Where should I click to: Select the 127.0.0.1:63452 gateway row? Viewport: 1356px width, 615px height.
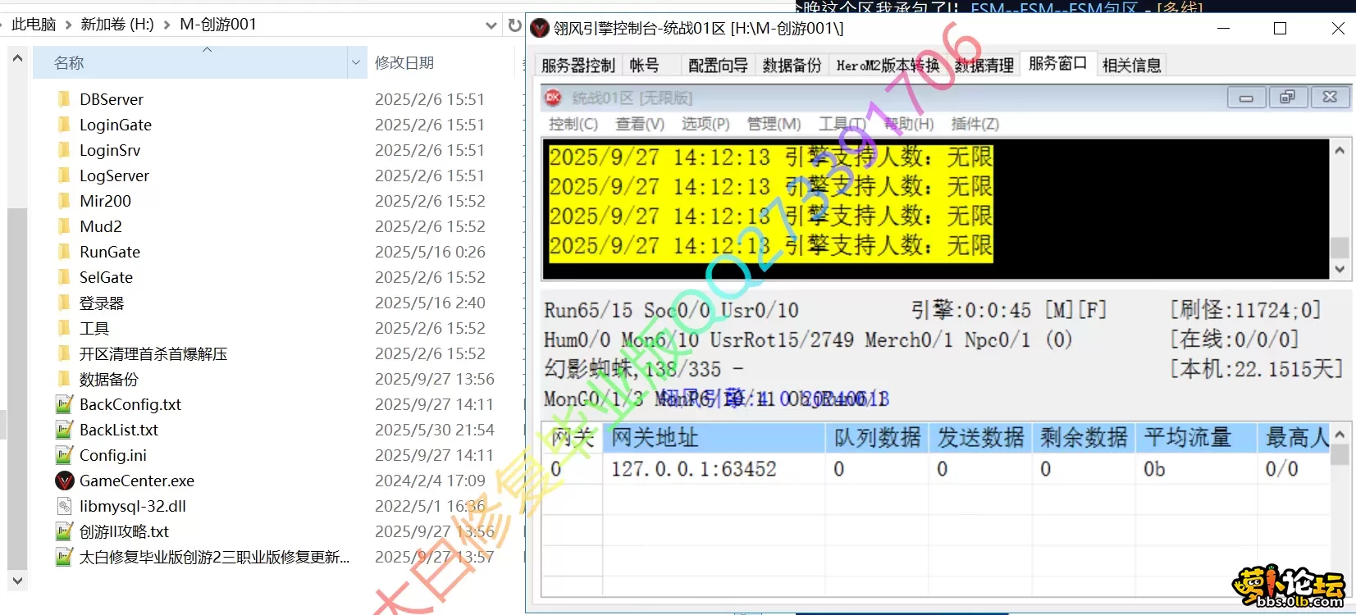(693, 469)
